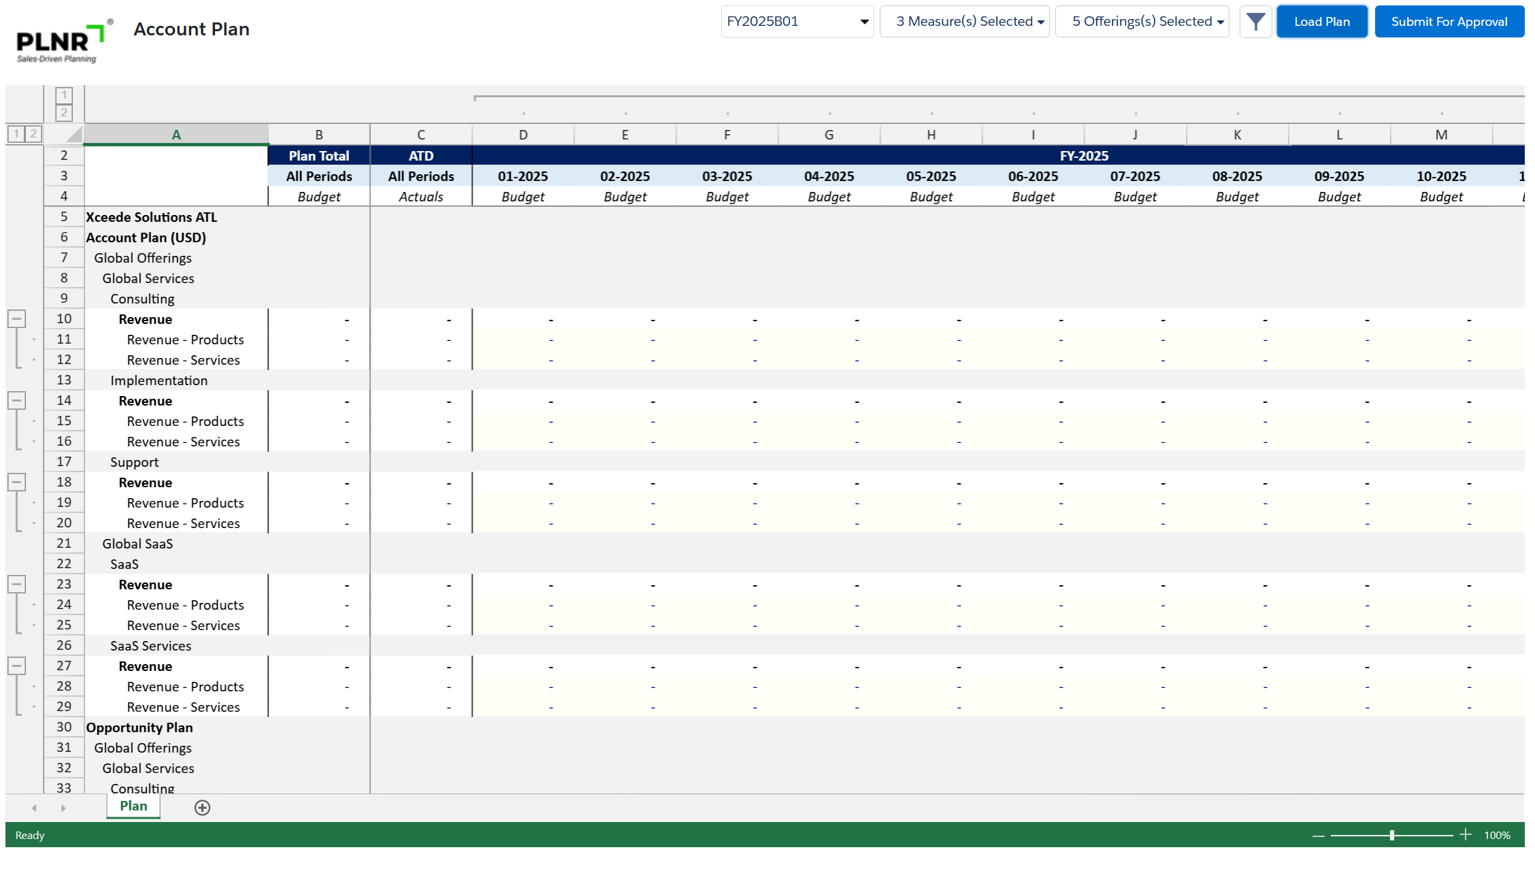Click column outline level 1 button

point(64,95)
